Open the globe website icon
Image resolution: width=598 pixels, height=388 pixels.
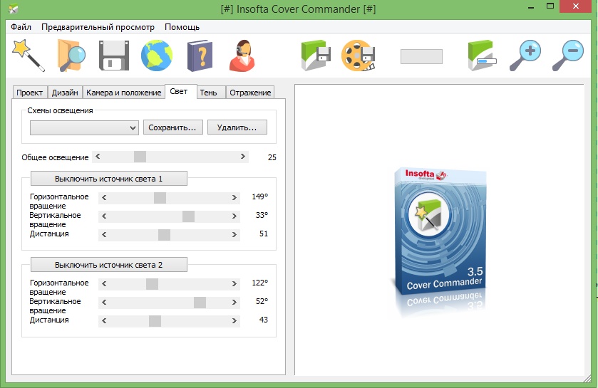click(x=156, y=56)
